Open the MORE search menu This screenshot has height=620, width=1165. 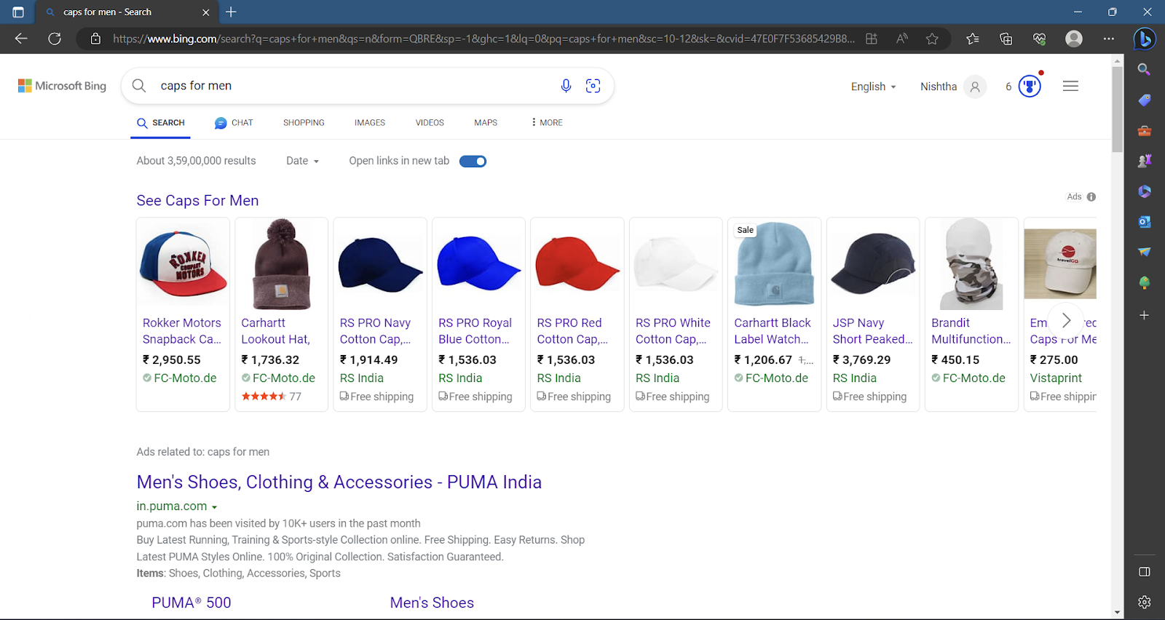pos(547,123)
